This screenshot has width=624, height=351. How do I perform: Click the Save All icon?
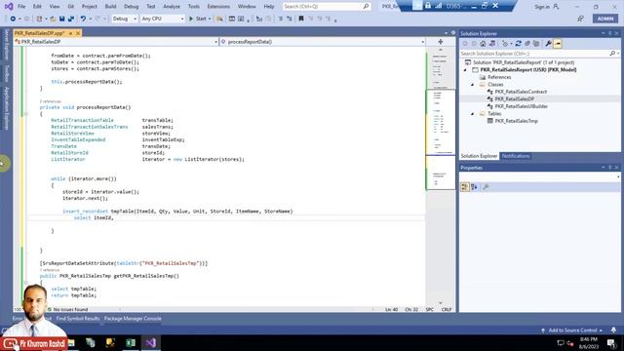(x=71, y=19)
